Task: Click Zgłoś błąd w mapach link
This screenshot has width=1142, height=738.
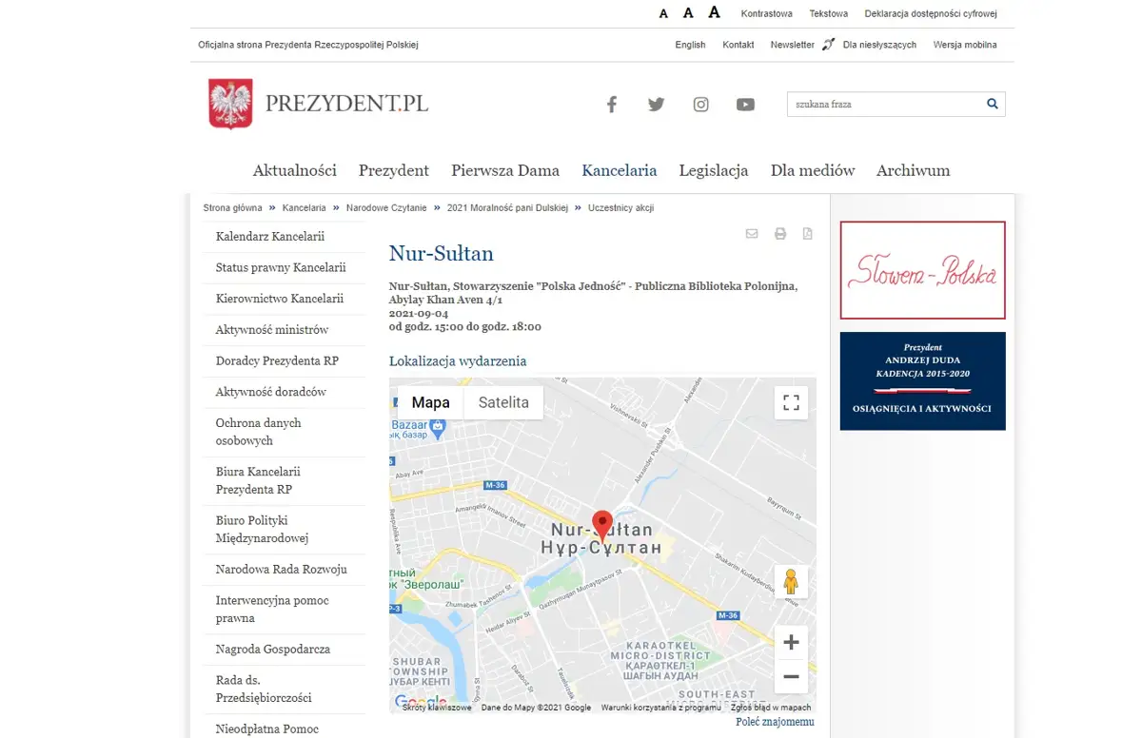Action: 771,708
